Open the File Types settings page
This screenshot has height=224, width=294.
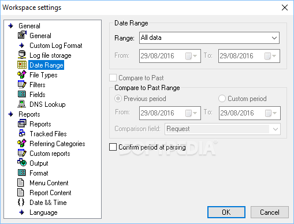pyautogui.click(x=43, y=75)
